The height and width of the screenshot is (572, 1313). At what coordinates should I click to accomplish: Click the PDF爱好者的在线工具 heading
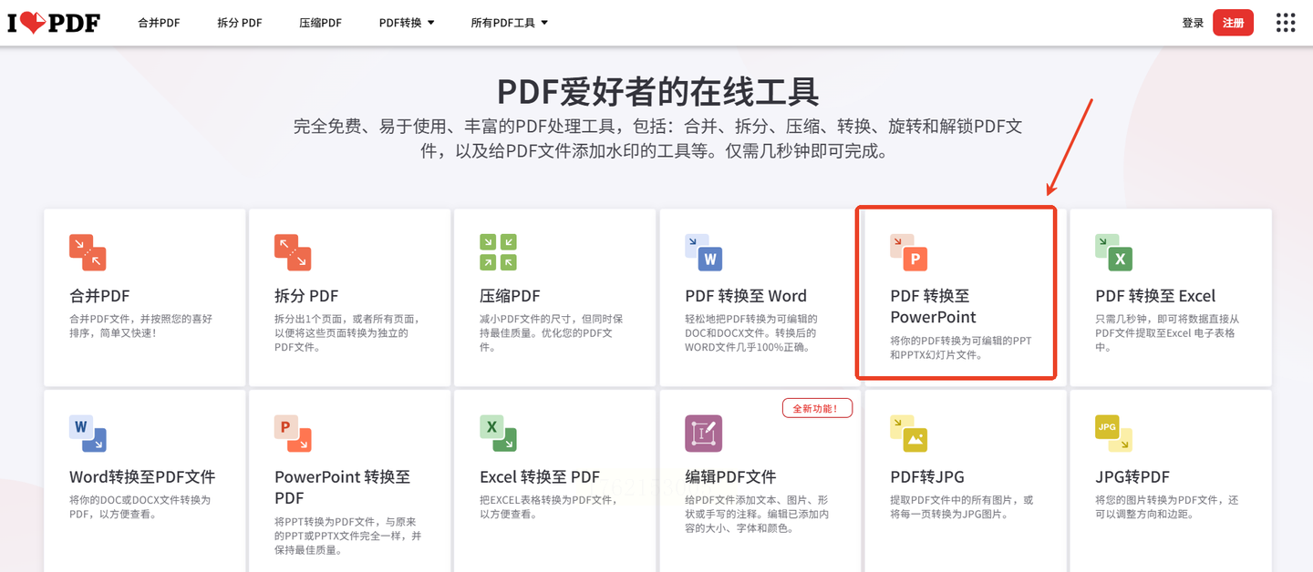(x=657, y=92)
